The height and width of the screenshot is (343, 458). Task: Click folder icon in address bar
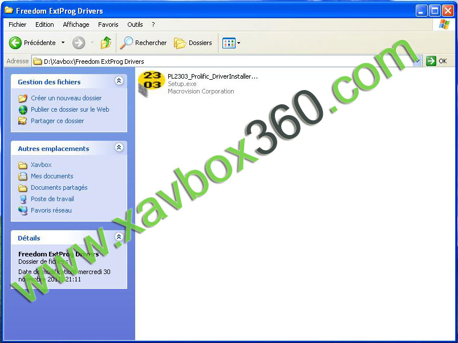(38, 62)
